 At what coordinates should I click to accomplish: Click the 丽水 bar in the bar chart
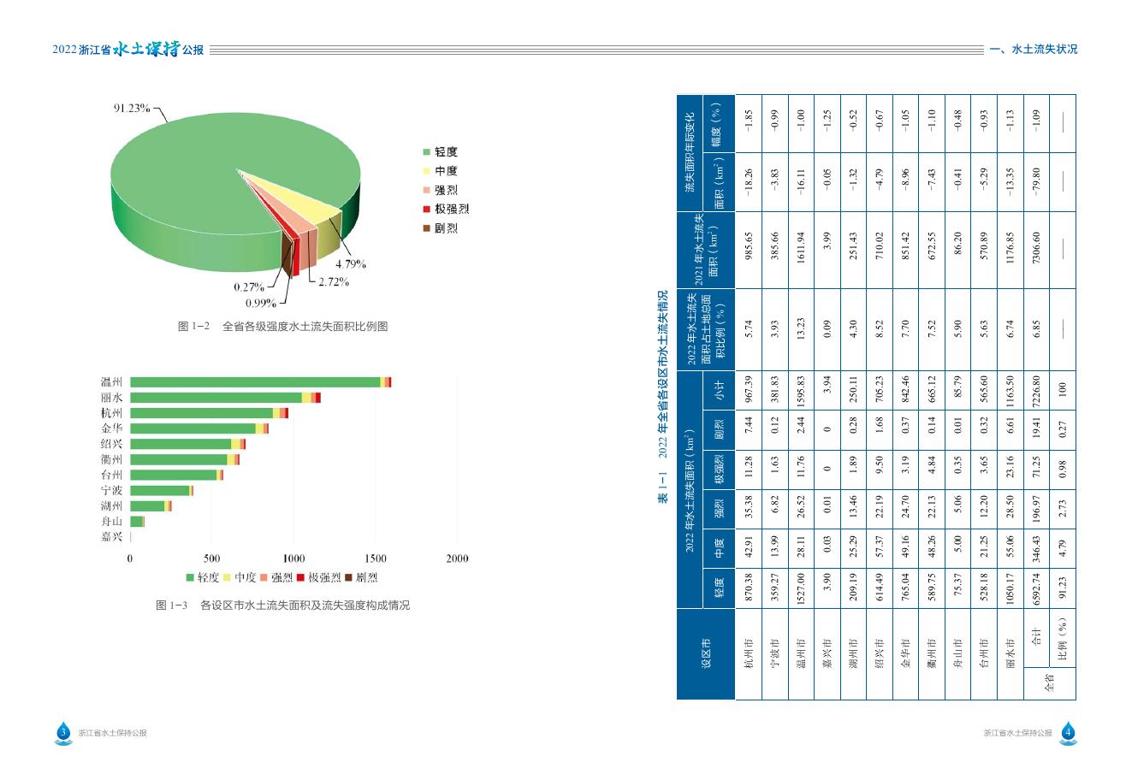coord(225,398)
